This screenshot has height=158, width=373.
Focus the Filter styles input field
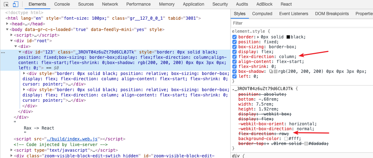302,23
